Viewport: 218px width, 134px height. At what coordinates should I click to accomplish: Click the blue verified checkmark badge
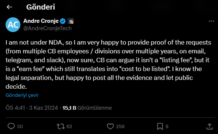63,21
